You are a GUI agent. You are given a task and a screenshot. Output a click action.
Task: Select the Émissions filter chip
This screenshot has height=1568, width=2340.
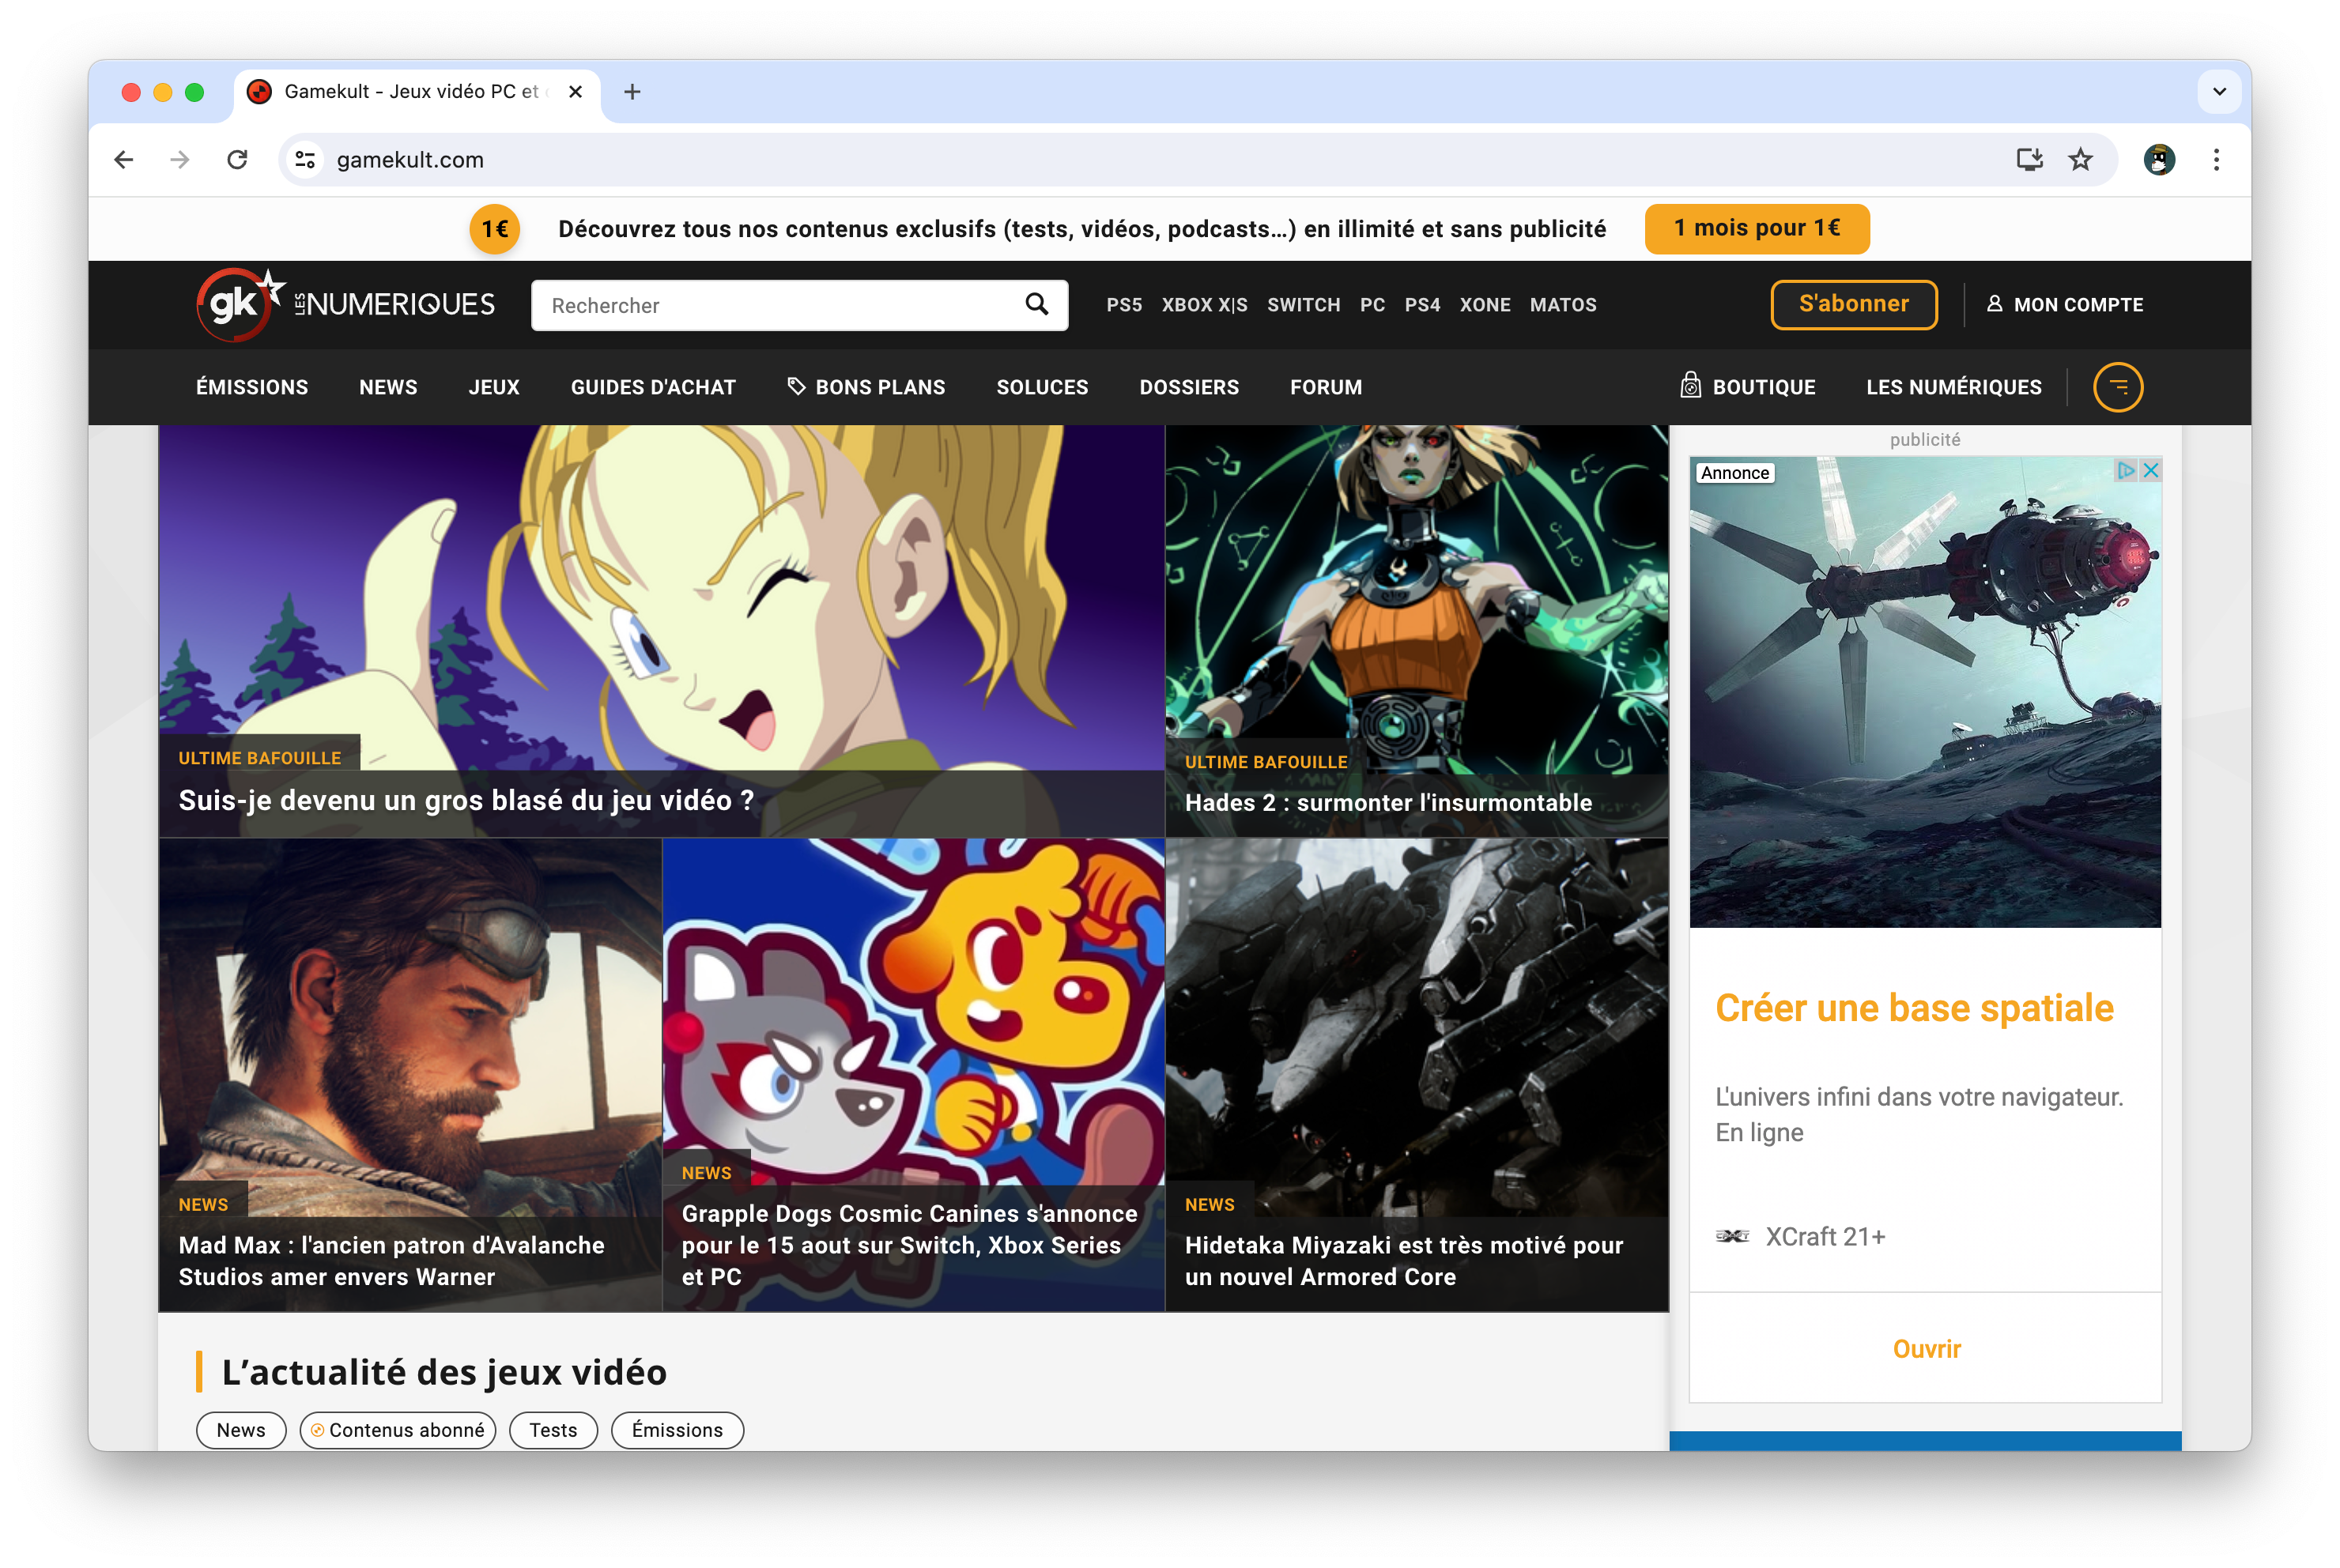tap(677, 1430)
